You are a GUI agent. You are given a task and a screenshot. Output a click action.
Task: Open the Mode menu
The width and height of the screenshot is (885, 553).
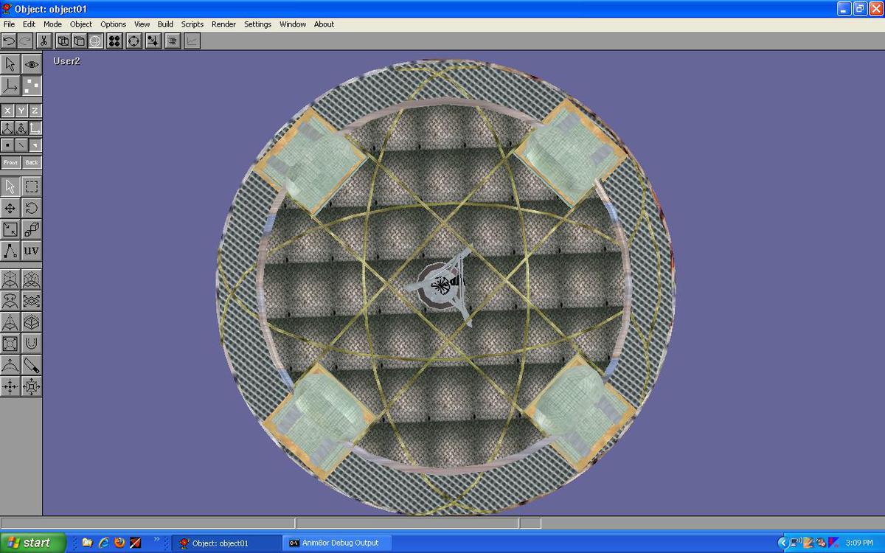tap(52, 24)
